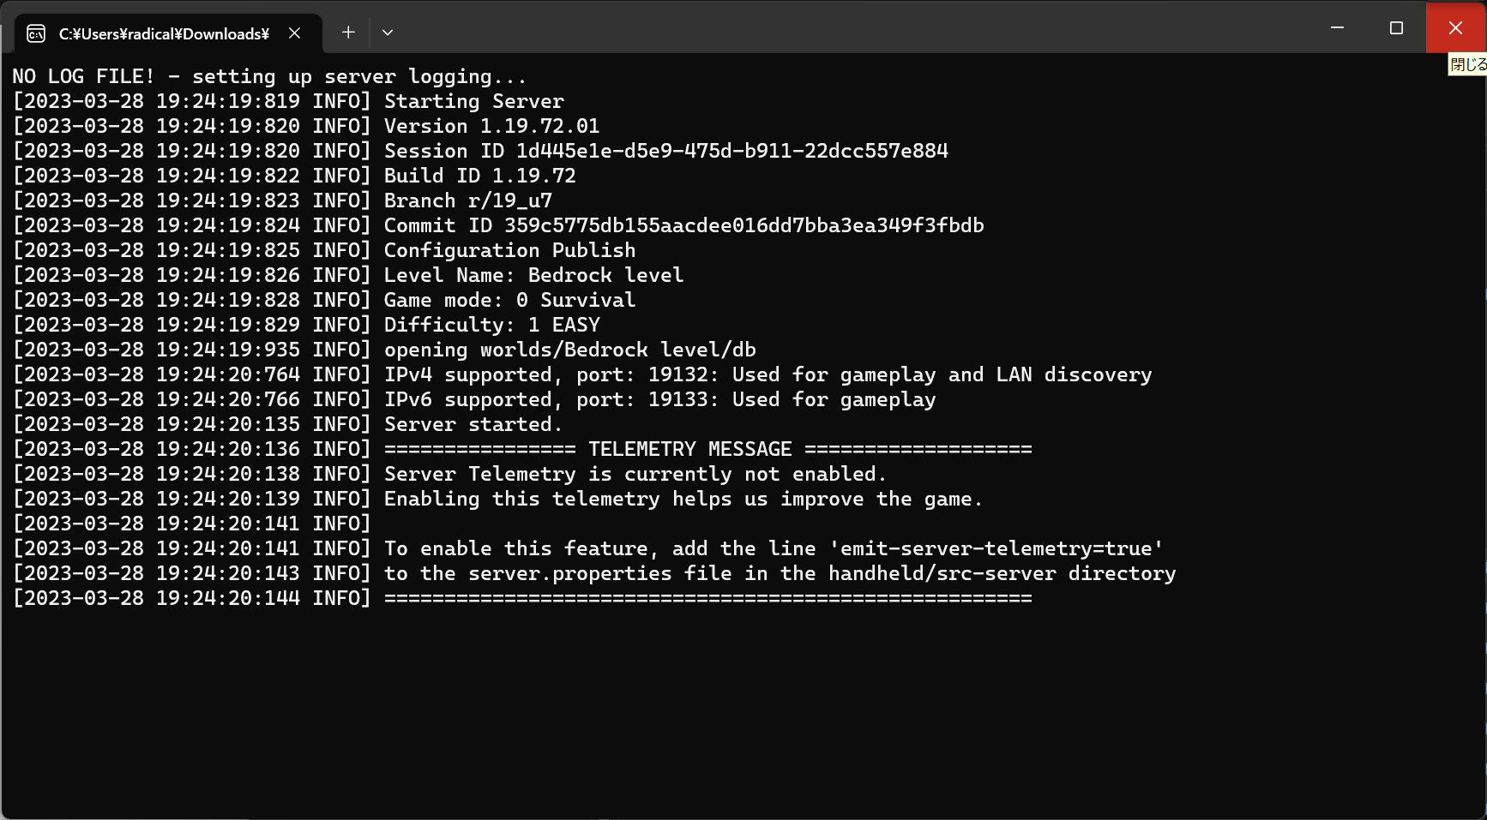Open a new terminal tab with the plus icon
Screen dimensions: 1487x820
click(x=348, y=32)
